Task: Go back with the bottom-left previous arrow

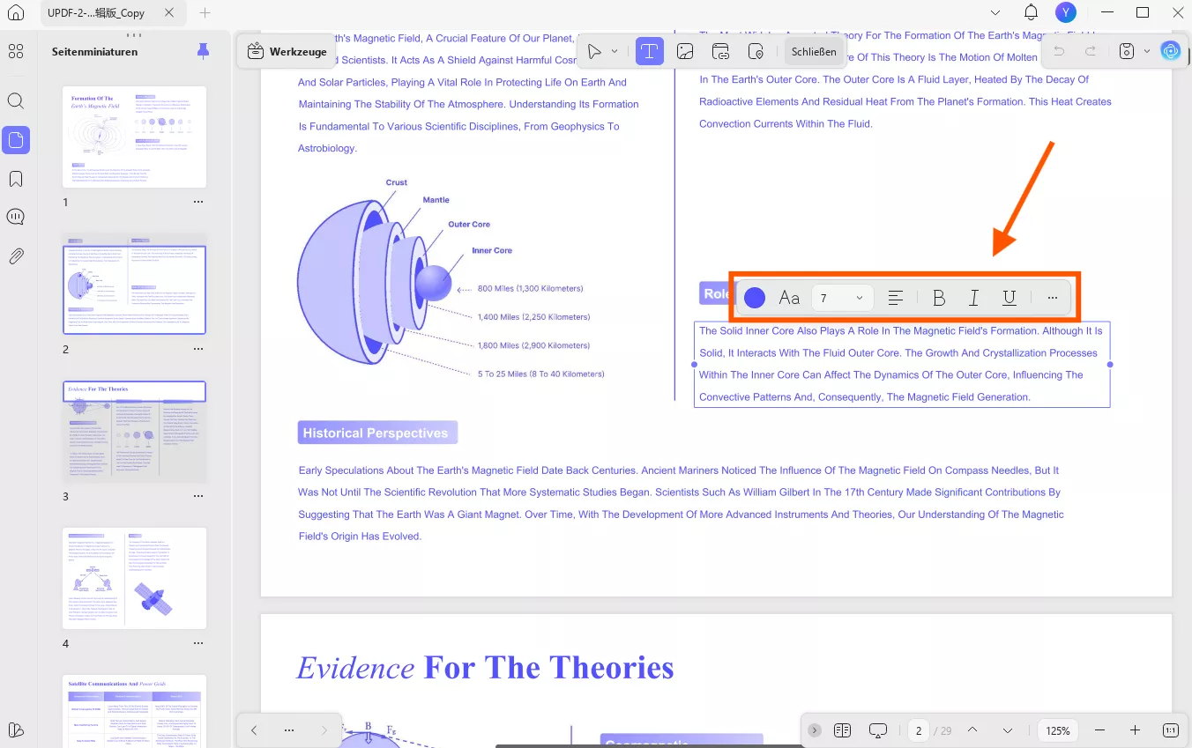Action: click(254, 730)
